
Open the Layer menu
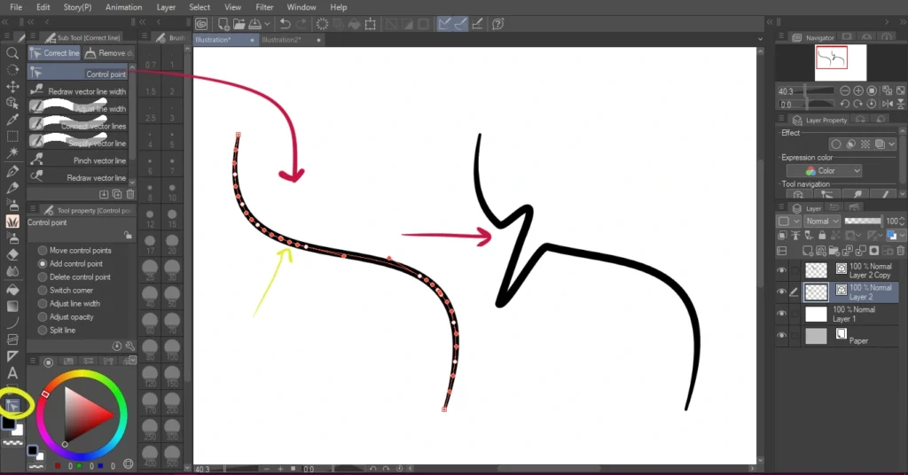coord(166,7)
